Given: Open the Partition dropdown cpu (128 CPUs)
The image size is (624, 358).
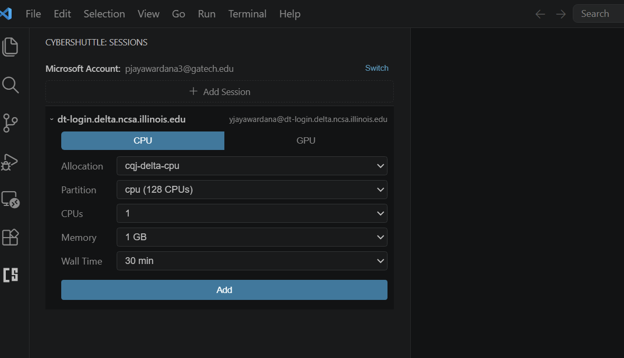Looking at the screenshot, I should pos(252,190).
